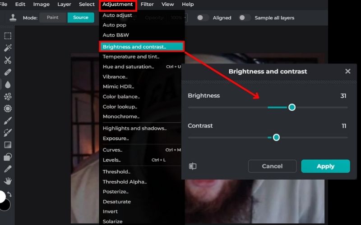This screenshot has width=361, height=225.
Task: Select the Shape tool
Action: (x=8, y=157)
